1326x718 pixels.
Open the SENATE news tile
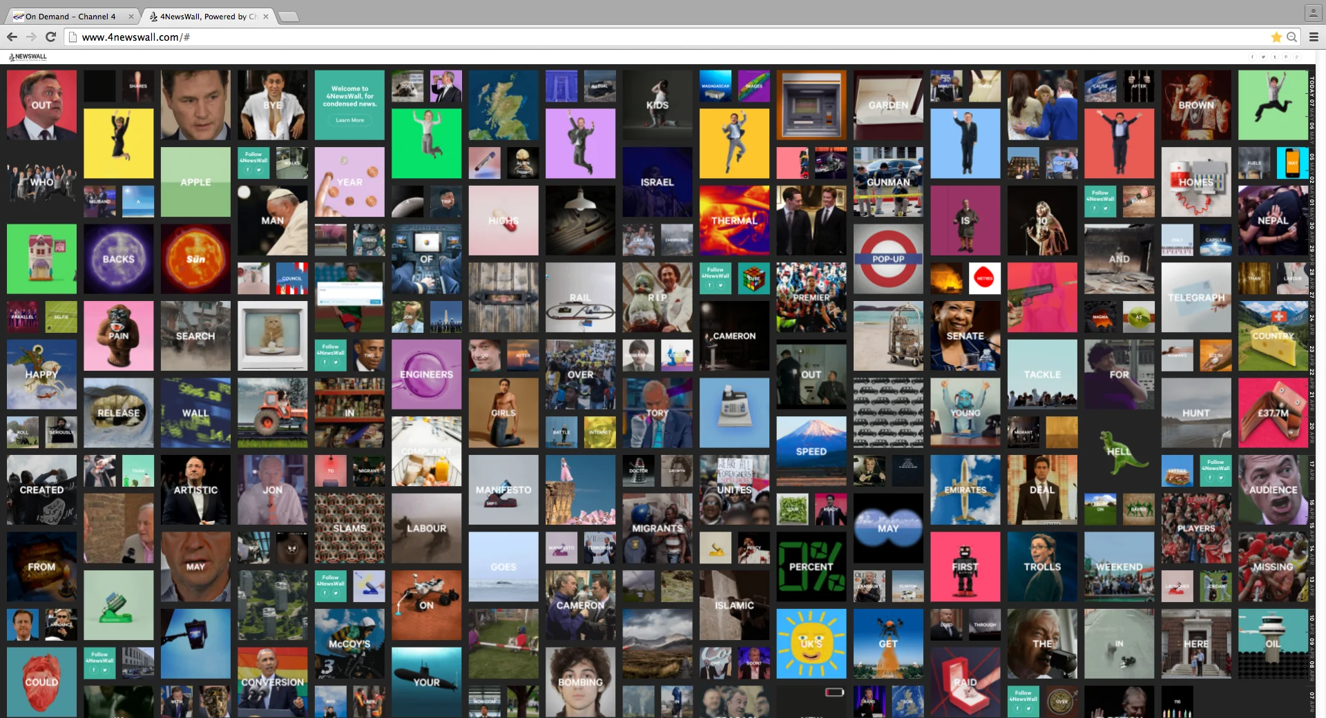click(965, 336)
